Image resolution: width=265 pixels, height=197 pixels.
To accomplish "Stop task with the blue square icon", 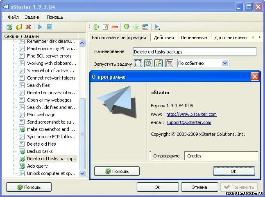I will 50,27.
